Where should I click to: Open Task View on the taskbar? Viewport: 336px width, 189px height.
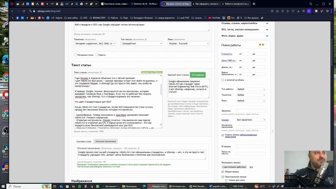(55, 186)
